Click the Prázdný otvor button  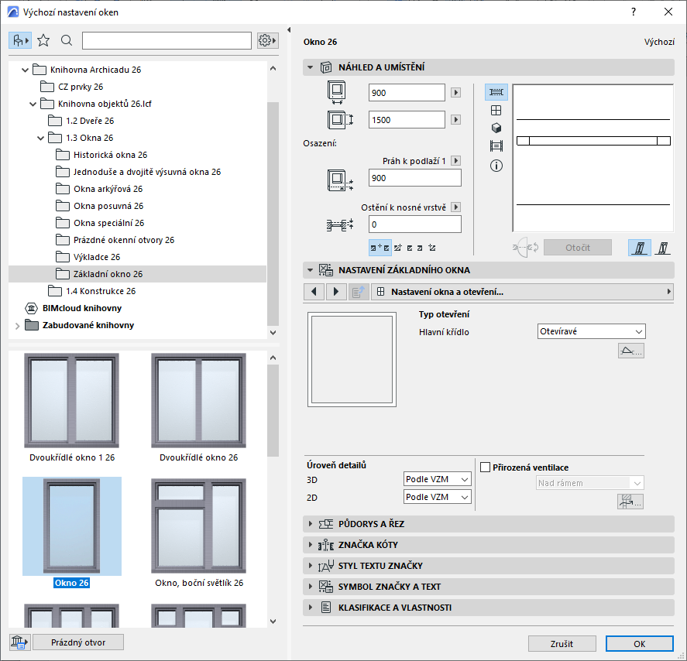click(77, 642)
